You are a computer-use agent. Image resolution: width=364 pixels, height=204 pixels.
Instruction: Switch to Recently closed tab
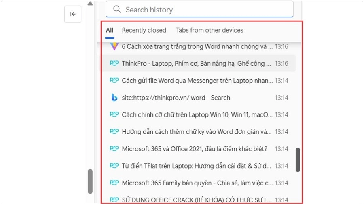[144, 30]
